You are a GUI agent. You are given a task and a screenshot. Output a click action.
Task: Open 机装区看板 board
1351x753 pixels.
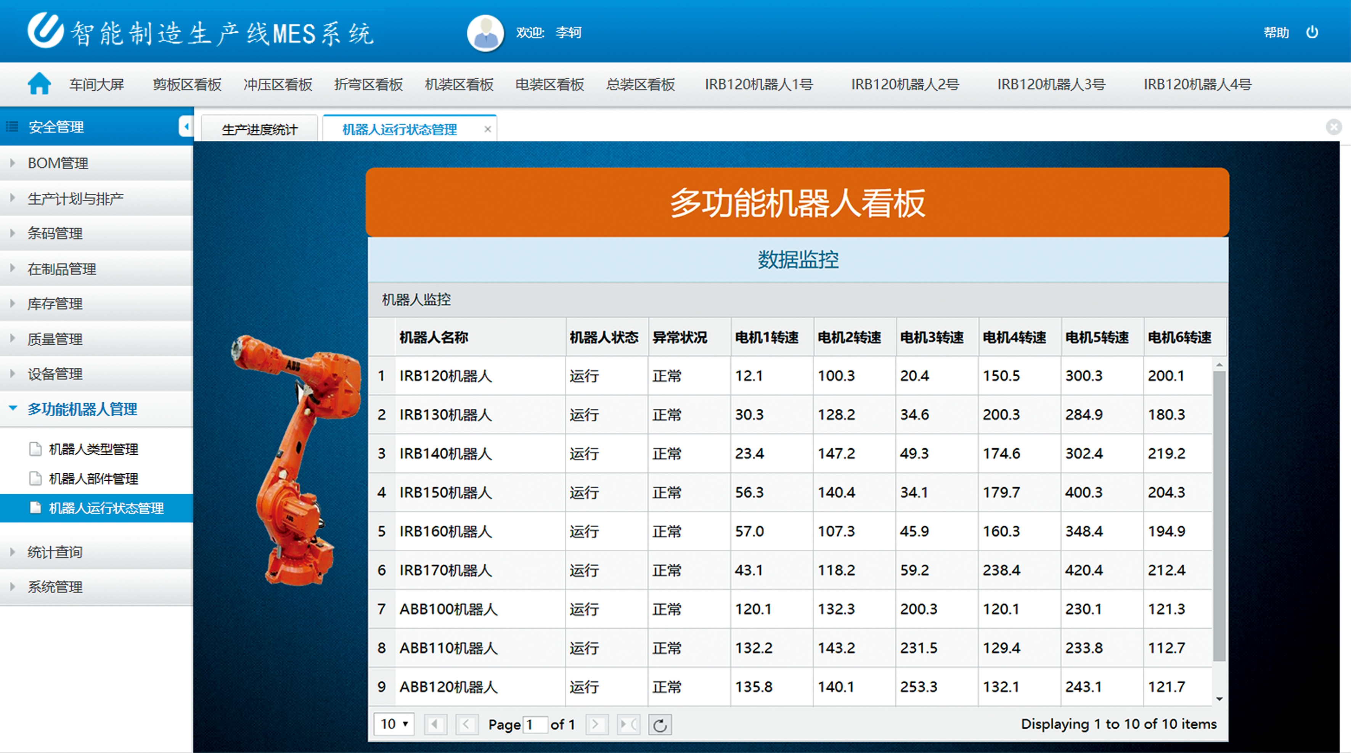tap(459, 84)
